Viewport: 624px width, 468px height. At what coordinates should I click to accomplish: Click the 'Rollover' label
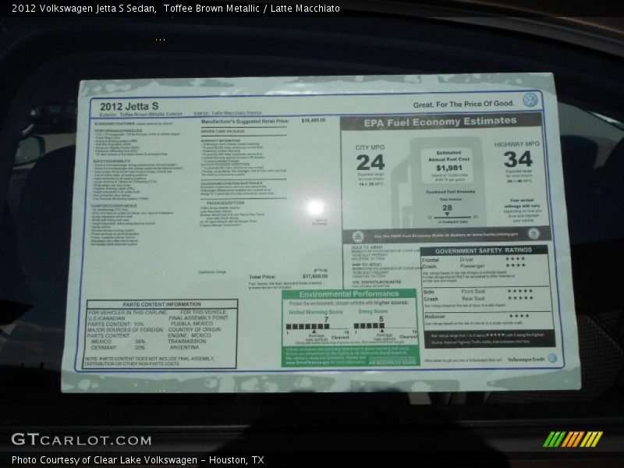click(x=434, y=317)
